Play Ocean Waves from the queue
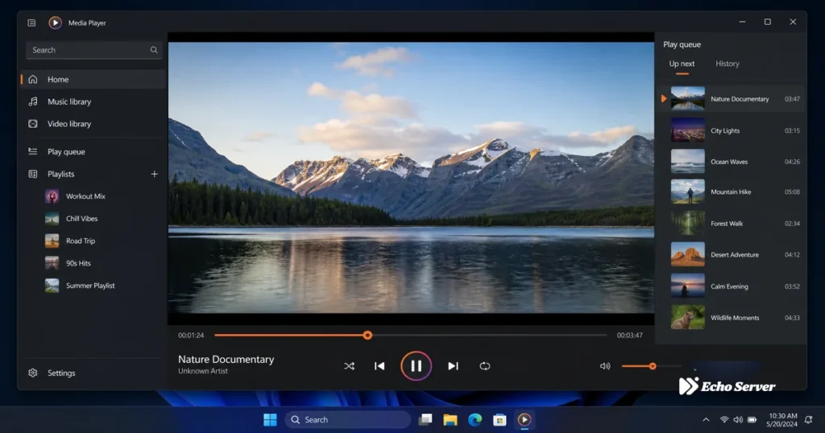 point(732,161)
